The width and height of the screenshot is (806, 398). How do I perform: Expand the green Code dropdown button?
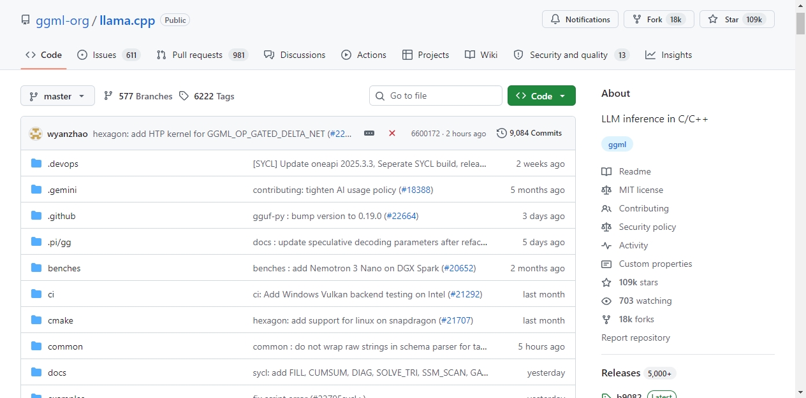(x=541, y=96)
